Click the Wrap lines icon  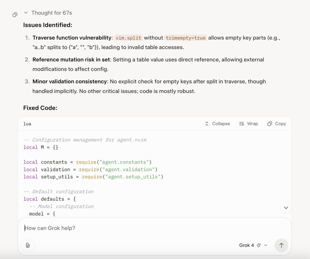pos(242,124)
